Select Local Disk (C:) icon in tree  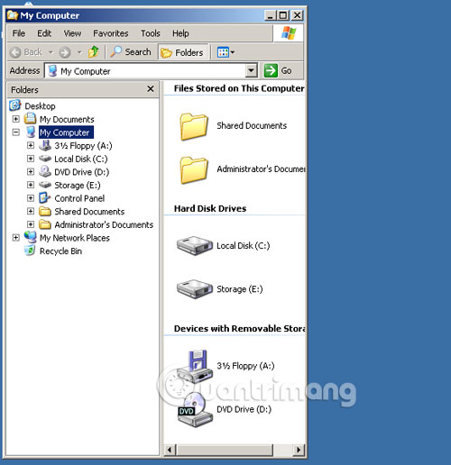coord(45,159)
